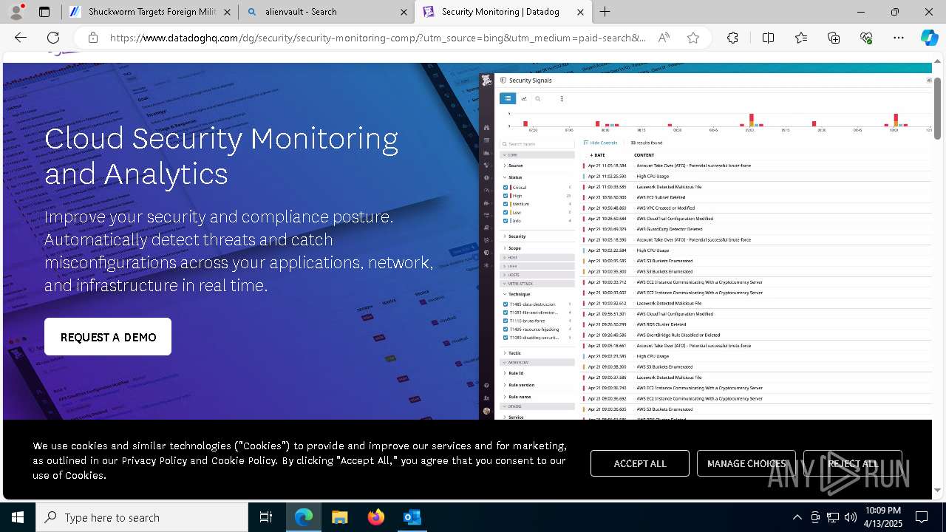Click Hide Controls in Security Signals
This screenshot has height=532, width=946.
(601, 143)
